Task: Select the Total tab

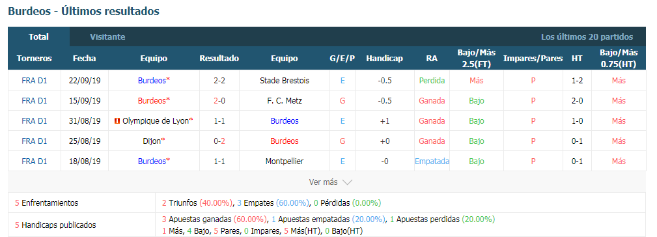Action: pos(38,37)
